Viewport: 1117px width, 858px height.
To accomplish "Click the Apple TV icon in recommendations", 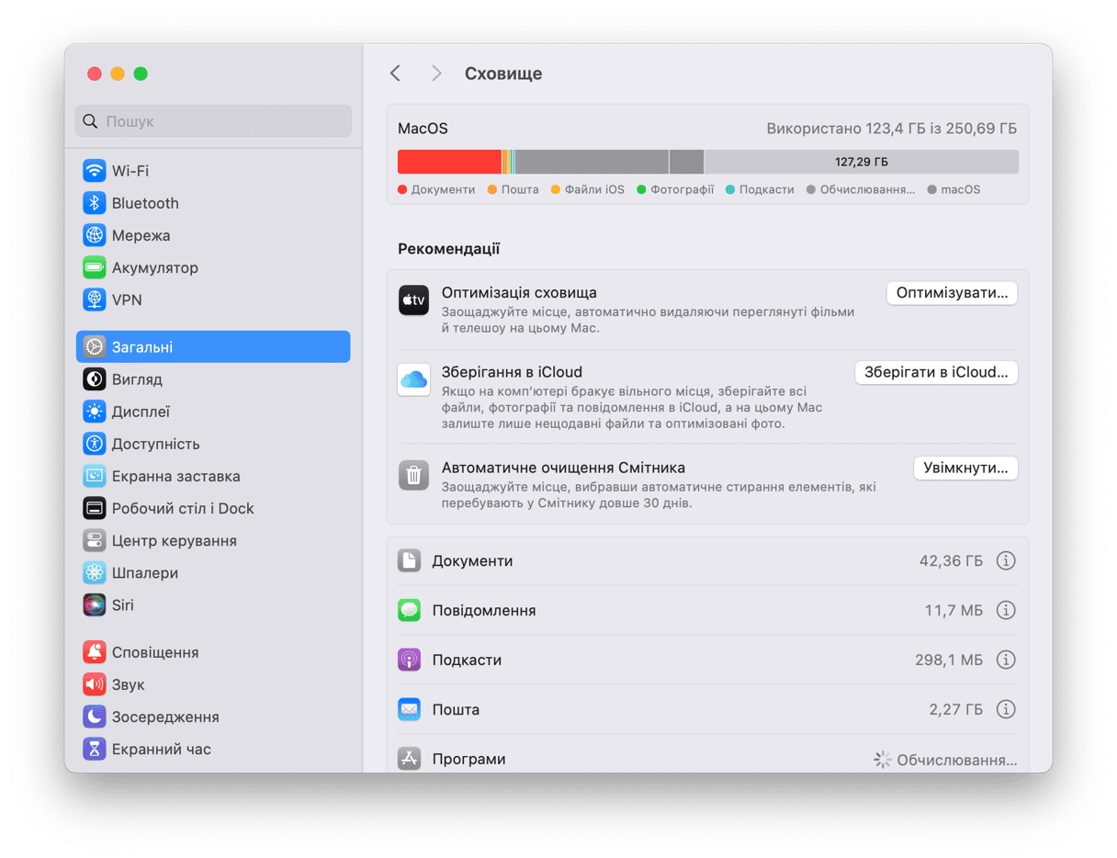I will [413, 300].
